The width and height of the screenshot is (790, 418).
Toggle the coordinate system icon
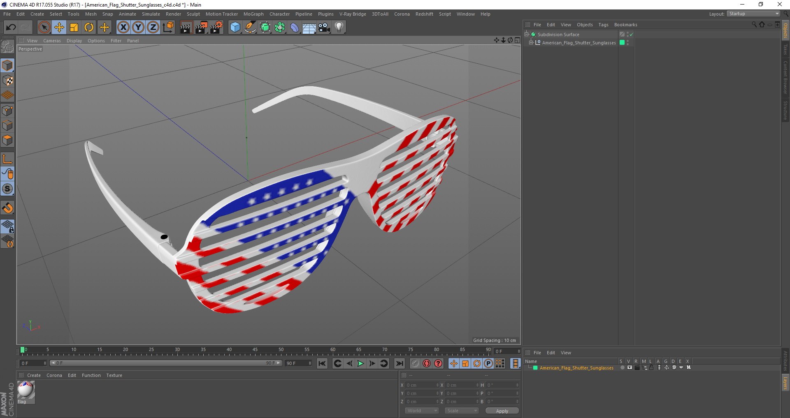click(x=168, y=28)
